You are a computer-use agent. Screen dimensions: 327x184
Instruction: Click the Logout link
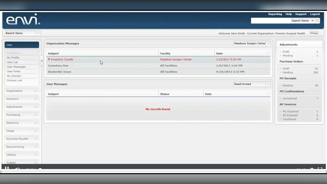pyautogui.click(x=315, y=14)
